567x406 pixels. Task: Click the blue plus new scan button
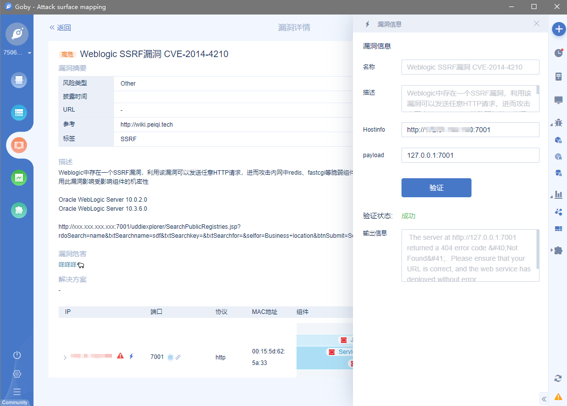[558, 29]
